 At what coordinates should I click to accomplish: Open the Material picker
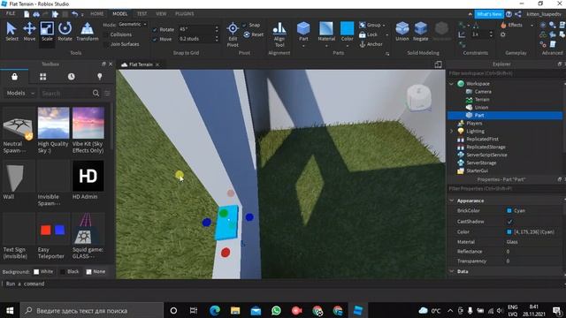(x=326, y=32)
